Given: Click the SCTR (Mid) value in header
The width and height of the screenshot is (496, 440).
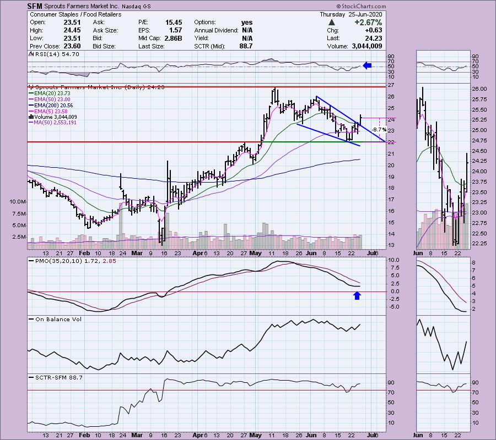Looking at the screenshot, I should coord(246,46).
